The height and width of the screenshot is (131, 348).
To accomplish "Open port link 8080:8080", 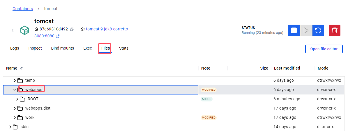I will (44, 36).
